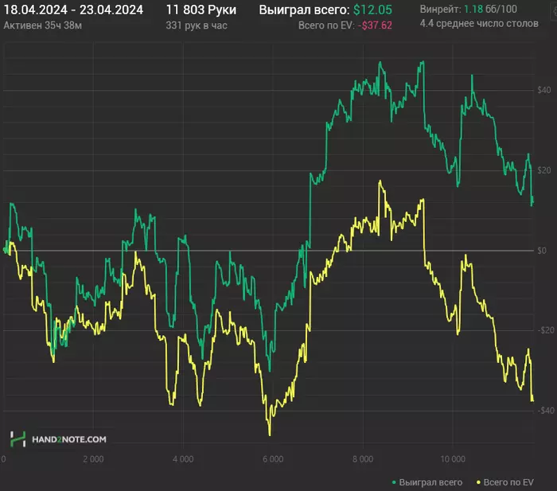Click the '11 803 Руки' hand count
The width and height of the screenshot is (557, 491).
[201, 10]
